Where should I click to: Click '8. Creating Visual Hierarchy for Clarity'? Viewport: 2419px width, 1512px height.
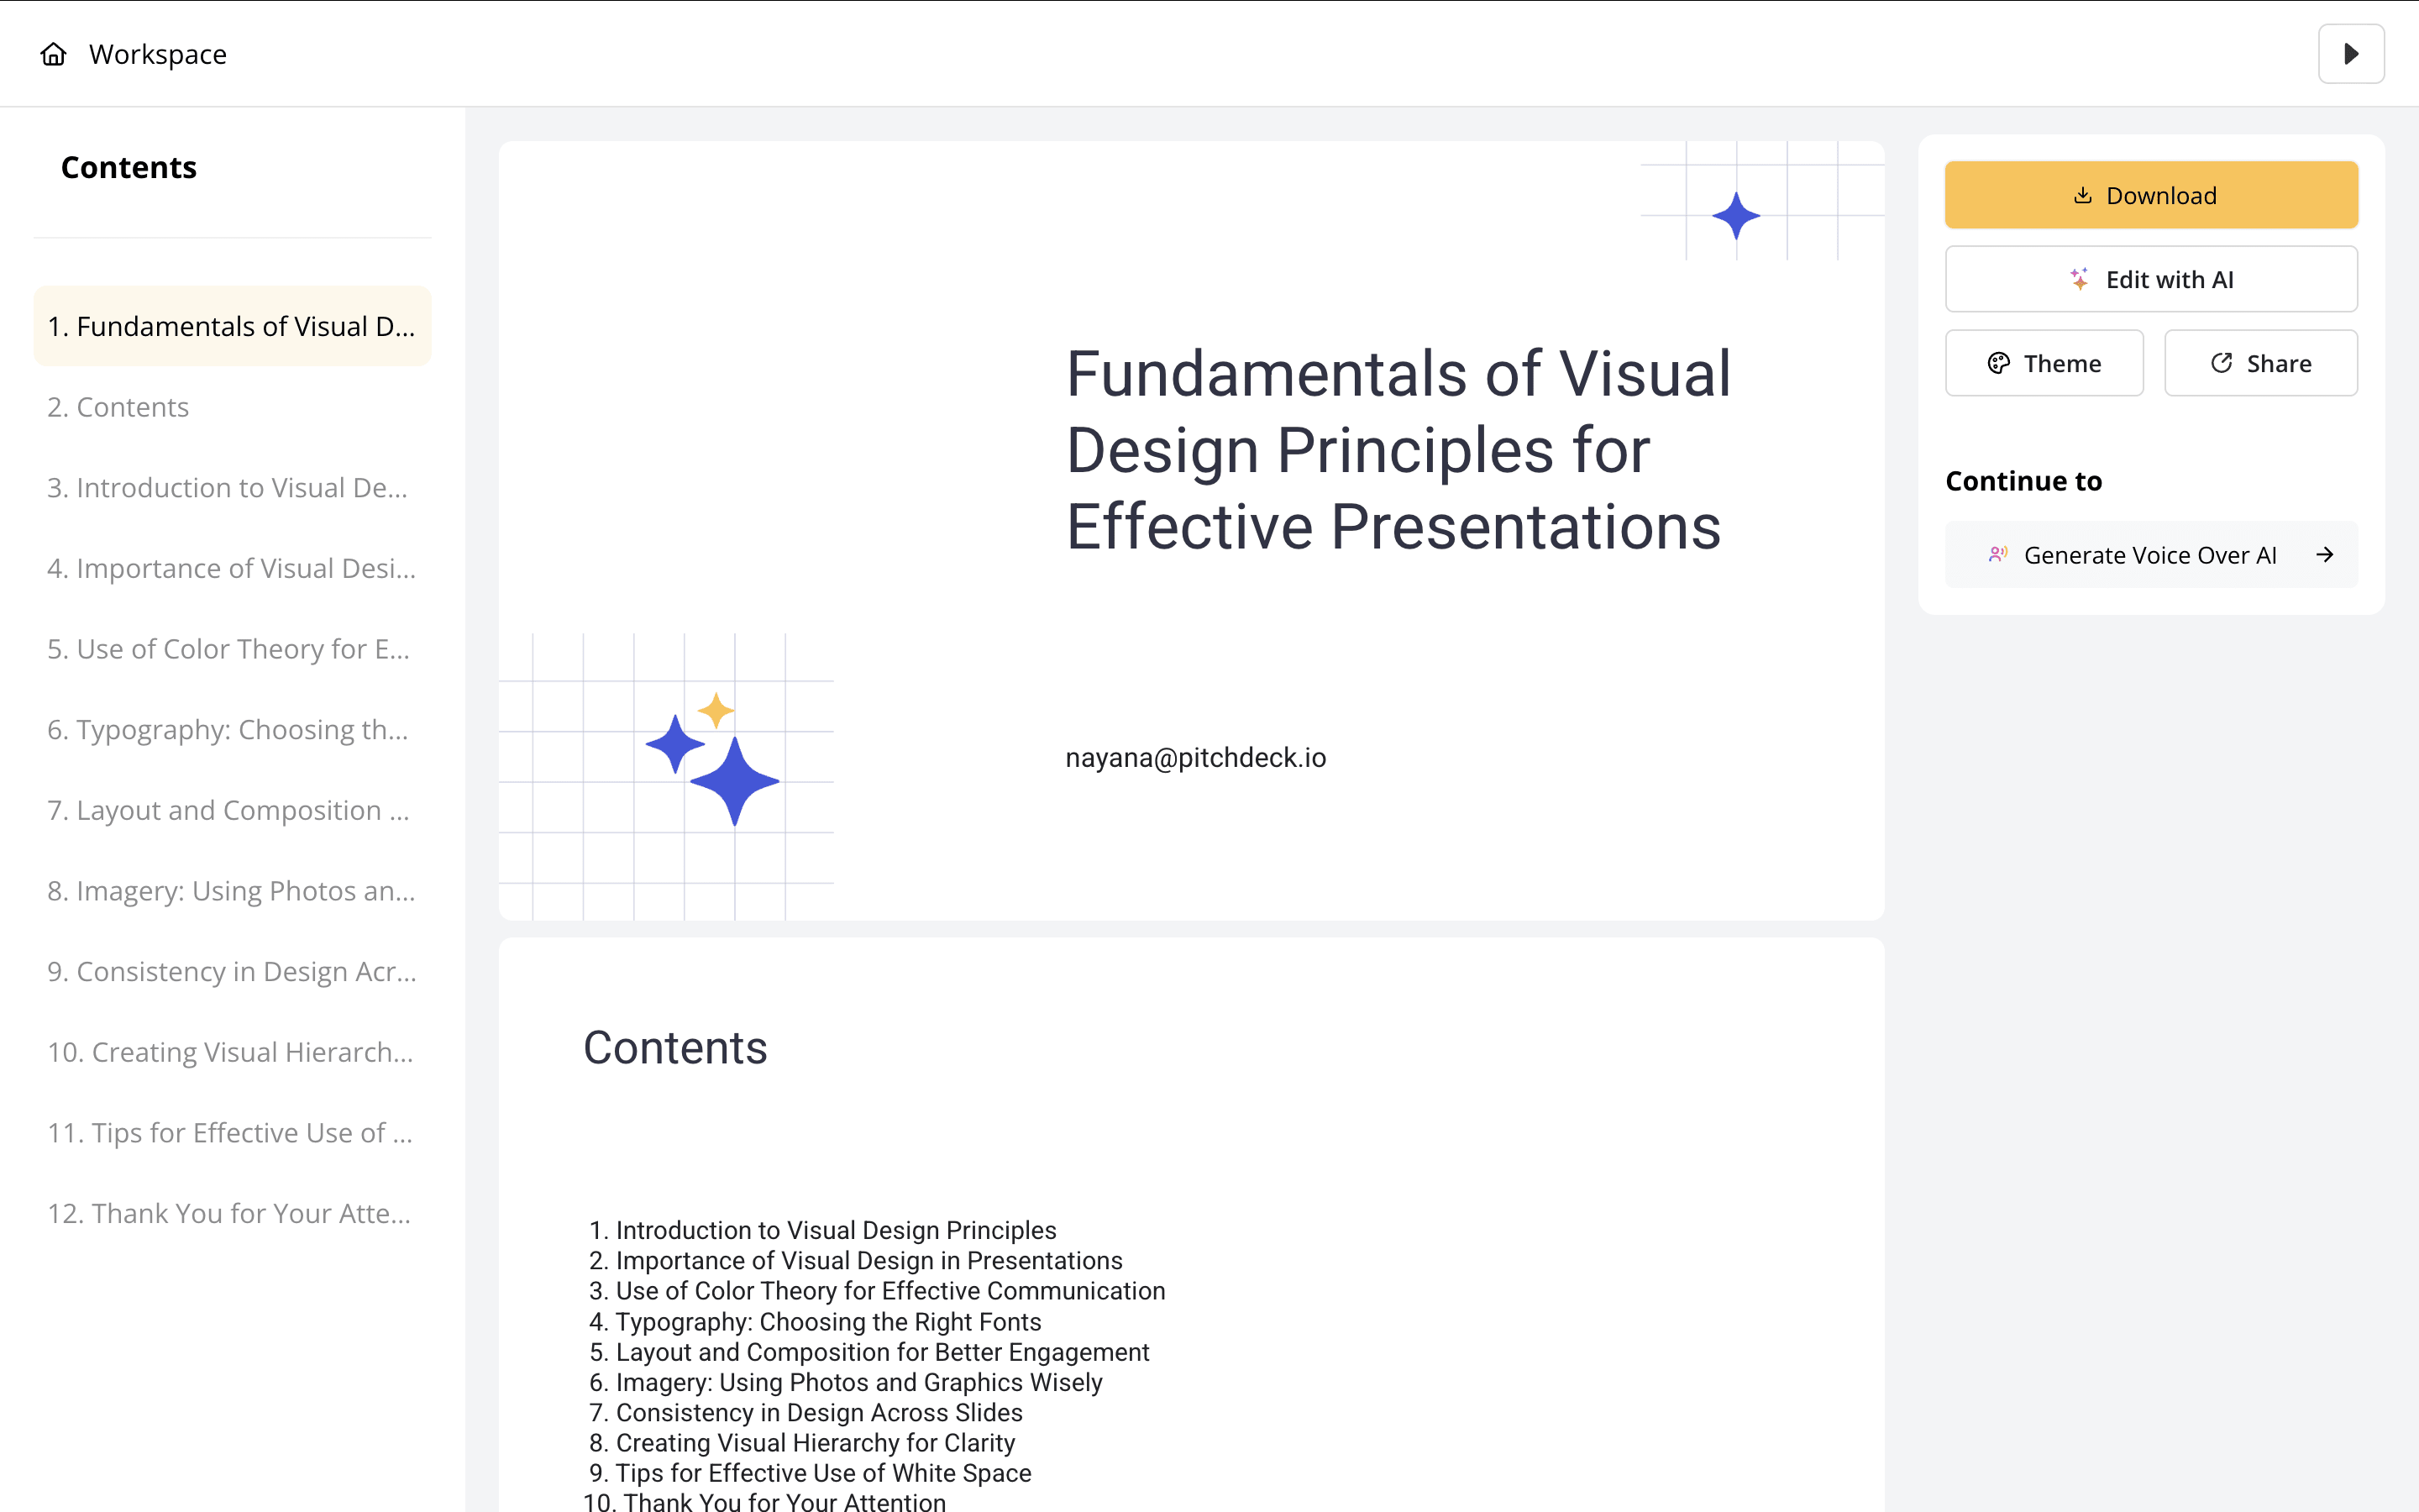(801, 1443)
